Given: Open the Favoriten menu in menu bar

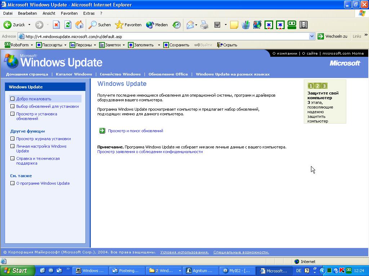Looking at the screenshot, I should point(69,13).
